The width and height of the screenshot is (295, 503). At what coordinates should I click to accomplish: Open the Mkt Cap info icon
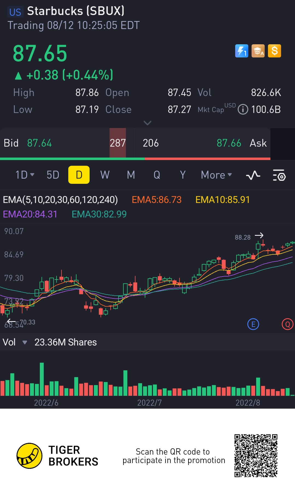tap(243, 109)
